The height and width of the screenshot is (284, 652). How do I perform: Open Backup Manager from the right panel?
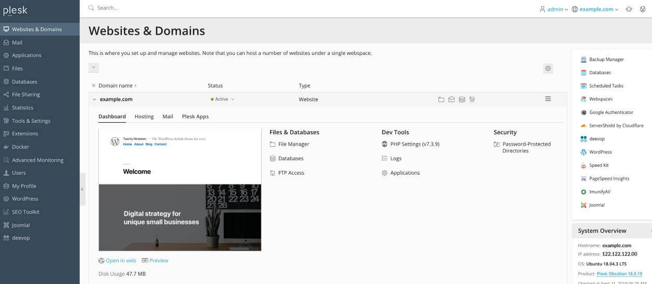606,60
